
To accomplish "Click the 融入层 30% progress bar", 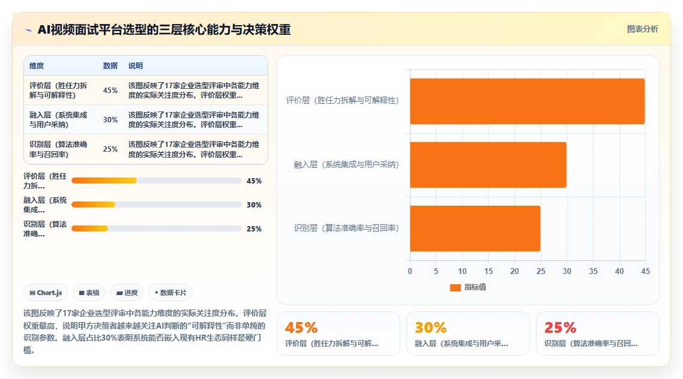I will coord(157,204).
